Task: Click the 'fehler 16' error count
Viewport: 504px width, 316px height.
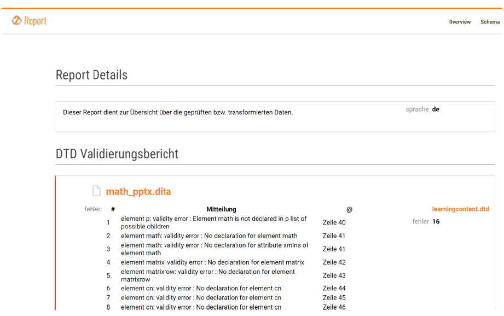Action: pyautogui.click(x=428, y=221)
